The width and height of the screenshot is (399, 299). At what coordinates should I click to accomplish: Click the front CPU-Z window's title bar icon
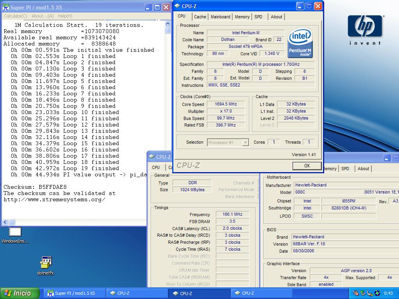[x=177, y=6]
